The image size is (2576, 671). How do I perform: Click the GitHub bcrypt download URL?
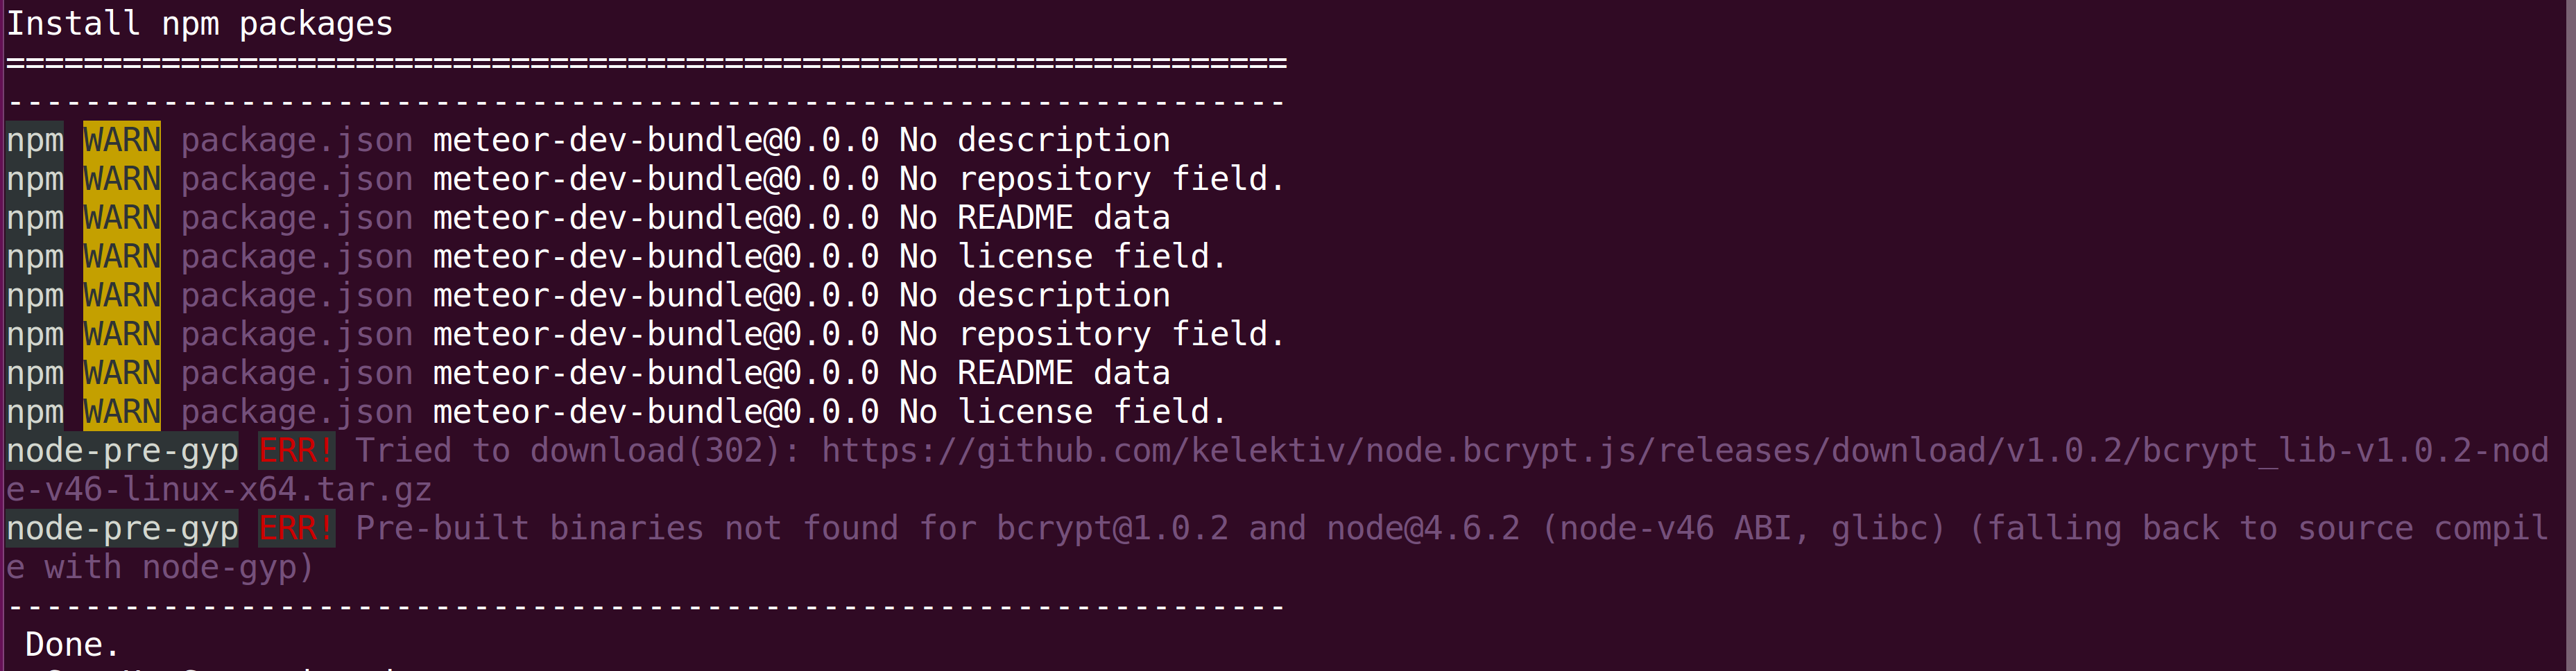(1685, 451)
